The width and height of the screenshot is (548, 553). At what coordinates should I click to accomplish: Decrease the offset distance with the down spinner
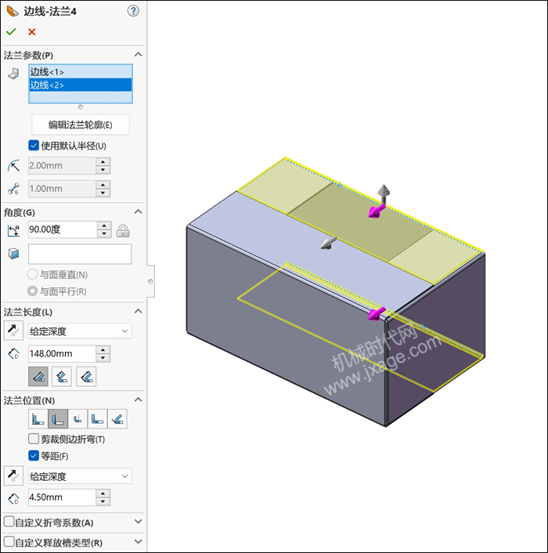coord(103,502)
